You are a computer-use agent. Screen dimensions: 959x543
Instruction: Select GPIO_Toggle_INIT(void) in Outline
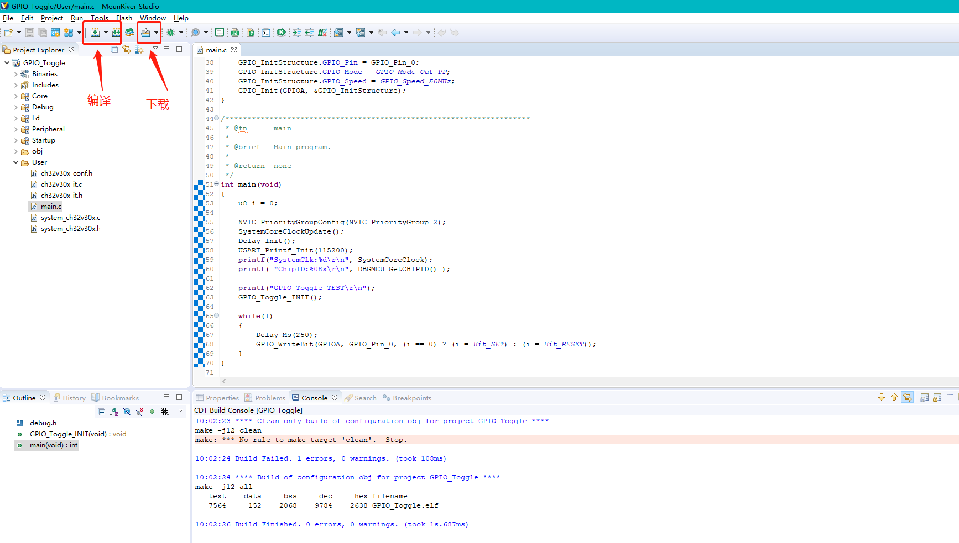[78, 434]
